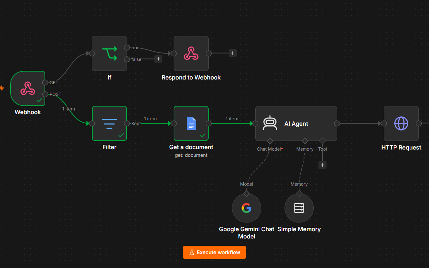Click the 'Respond to Webhook' node label
Screen dimensions: 429x268
click(x=191, y=77)
